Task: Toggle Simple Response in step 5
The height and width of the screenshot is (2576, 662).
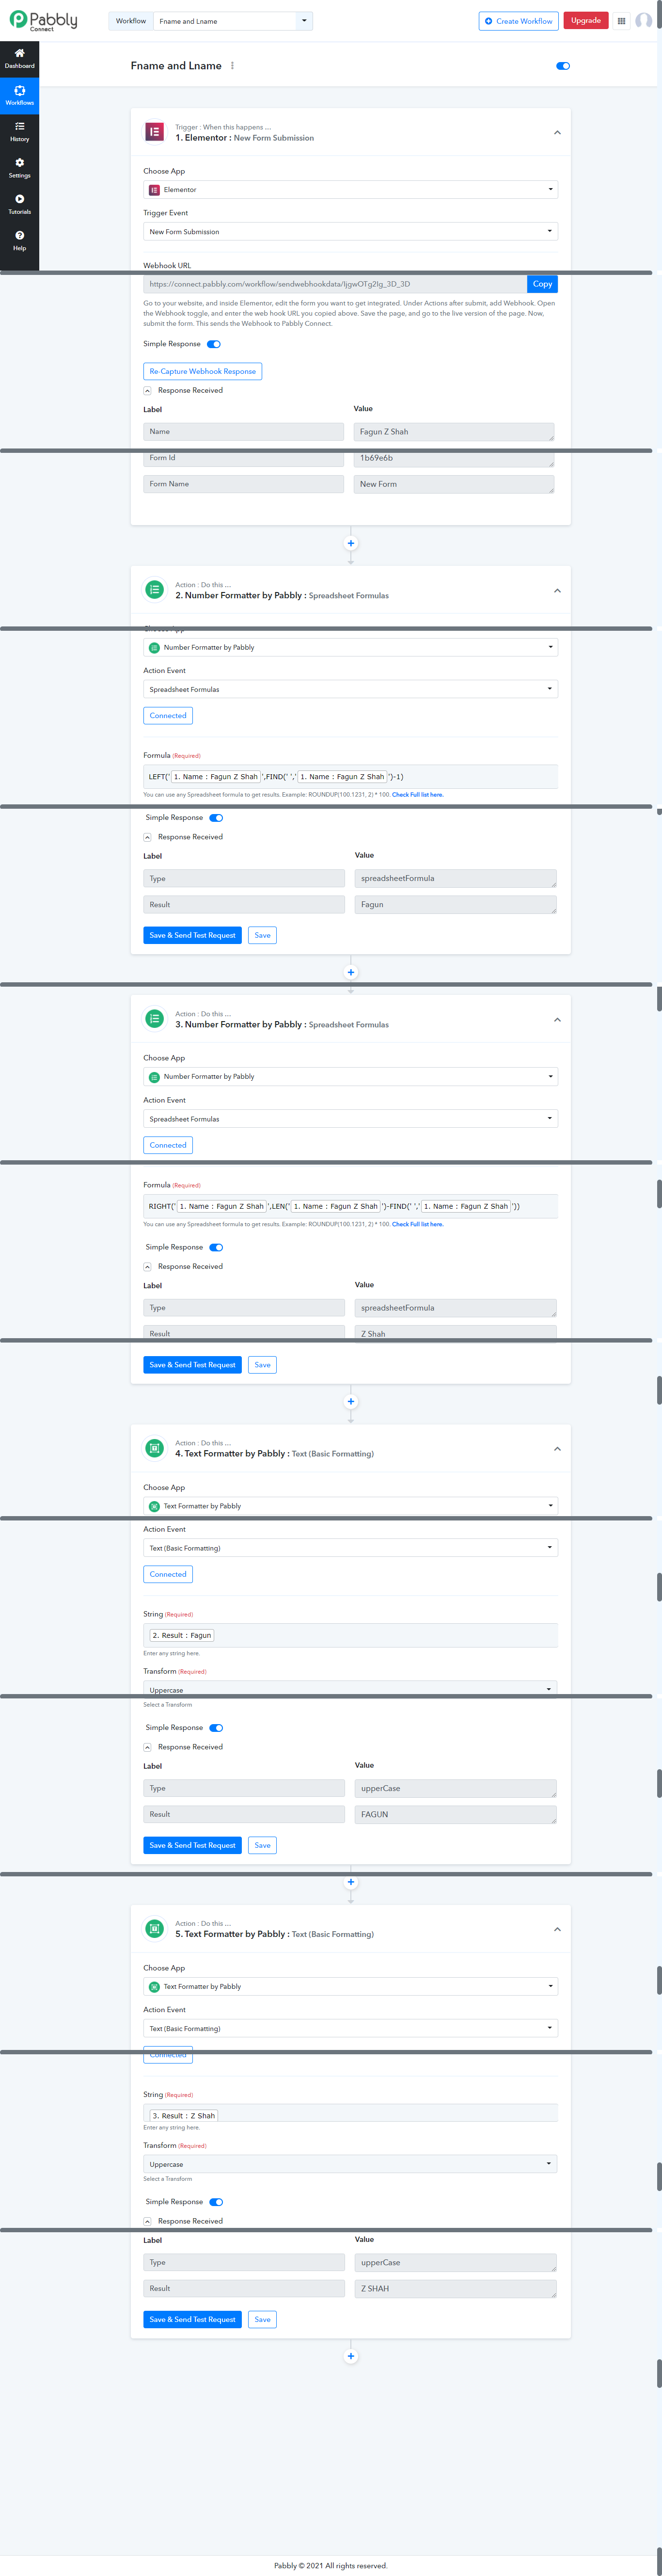Action: 216,2202
